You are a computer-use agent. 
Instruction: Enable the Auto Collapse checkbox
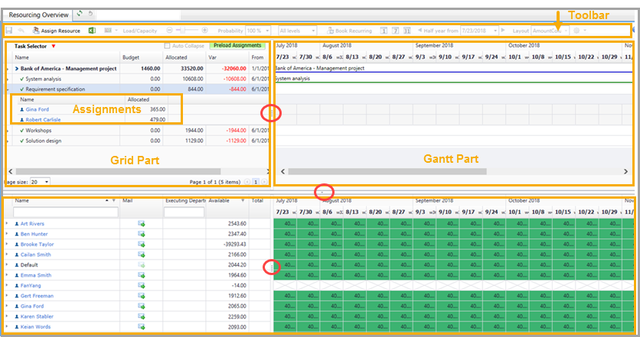click(168, 47)
